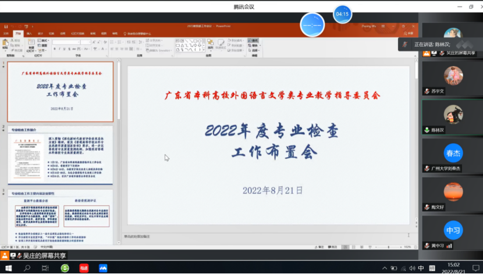Open the font size dropdown

tap(86, 42)
